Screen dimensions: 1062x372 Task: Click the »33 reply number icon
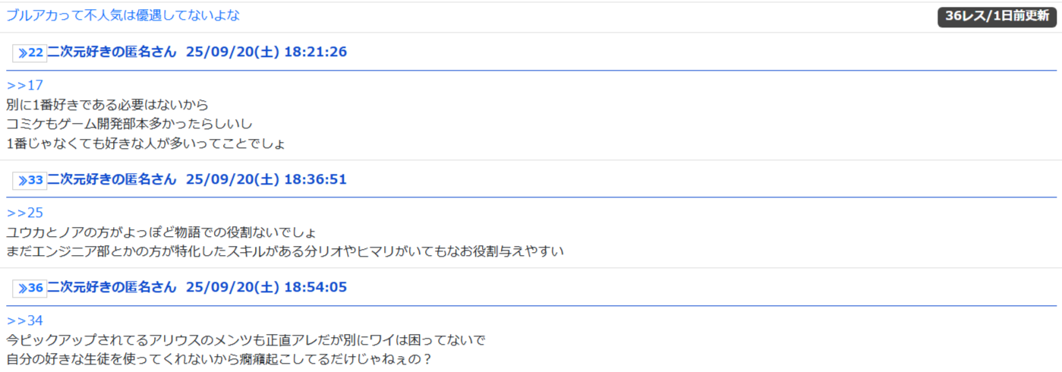(30, 181)
